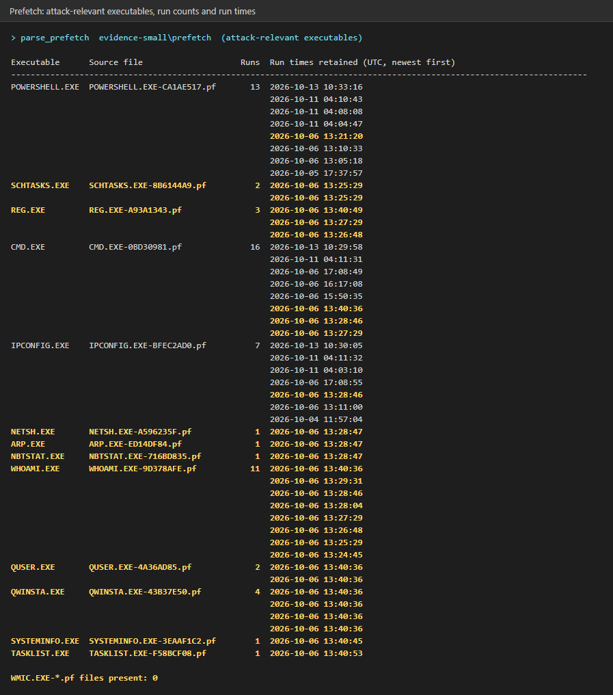Click the Run times retained column header
The width and height of the screenshot is (613, 695).
(x=362, y=62)
